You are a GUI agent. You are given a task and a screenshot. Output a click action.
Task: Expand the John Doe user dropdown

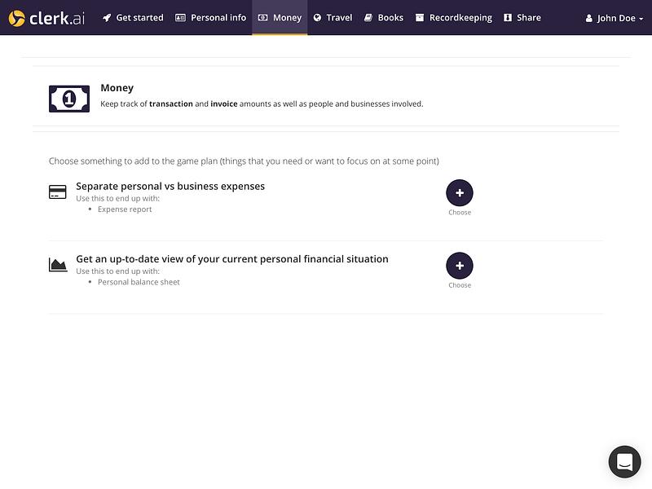click(x=615, y=18)
